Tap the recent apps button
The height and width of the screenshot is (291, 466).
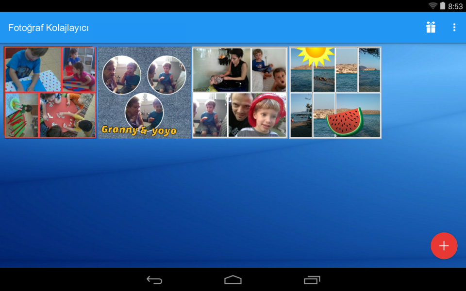312,280
